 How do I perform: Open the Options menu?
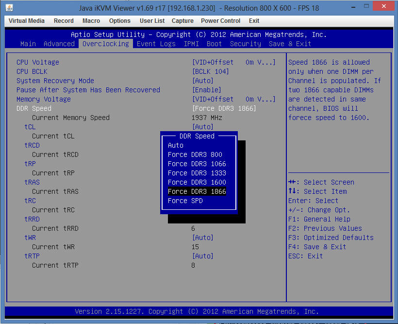(119, 21)
